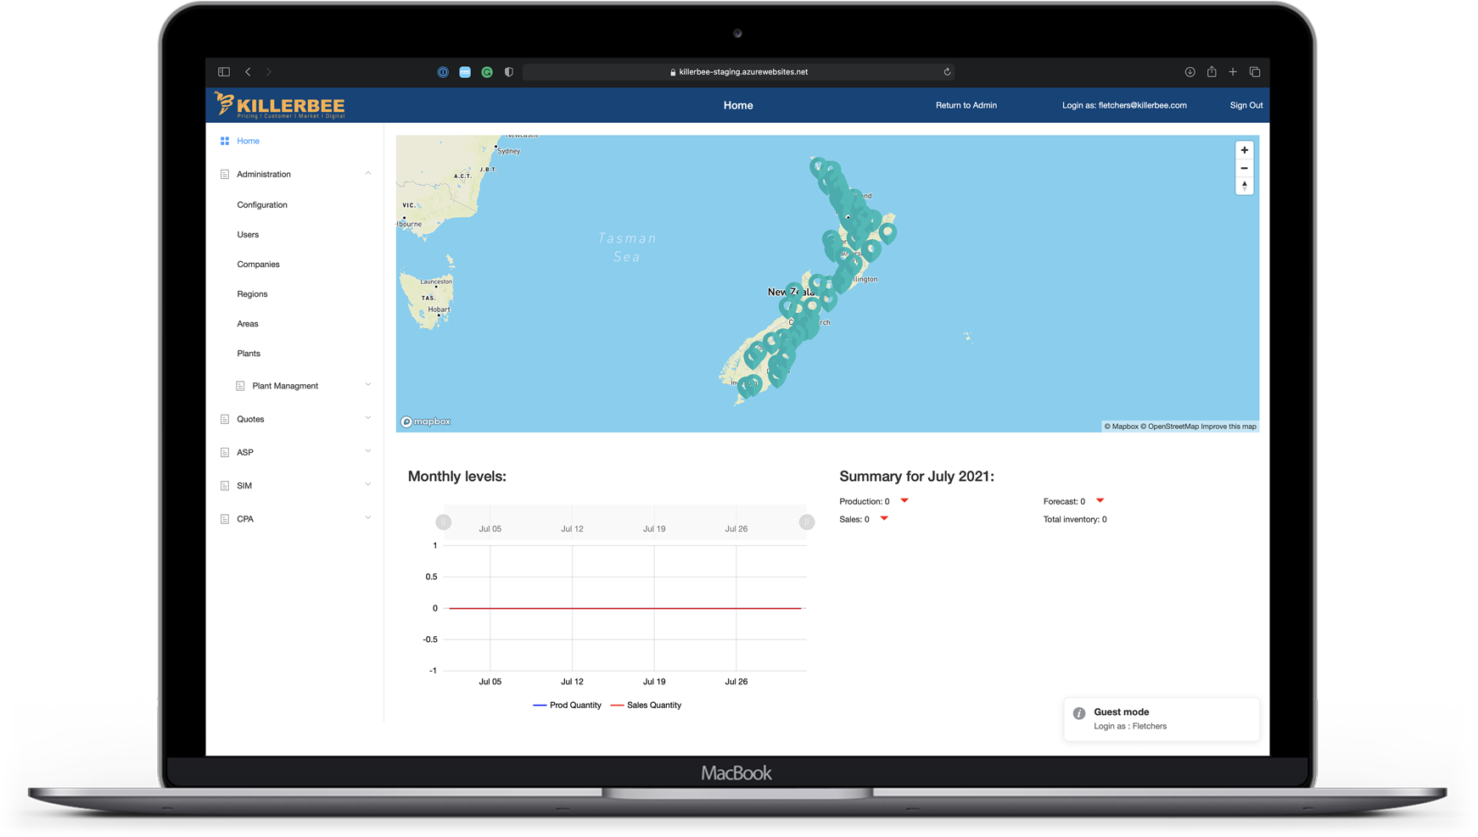Reset map bearing with compass icon
This screenshot has height=837, width=1478.
tap(1245, 186)
